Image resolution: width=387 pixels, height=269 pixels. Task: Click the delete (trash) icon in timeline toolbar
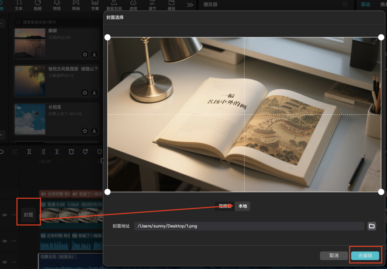coord(71,152)
